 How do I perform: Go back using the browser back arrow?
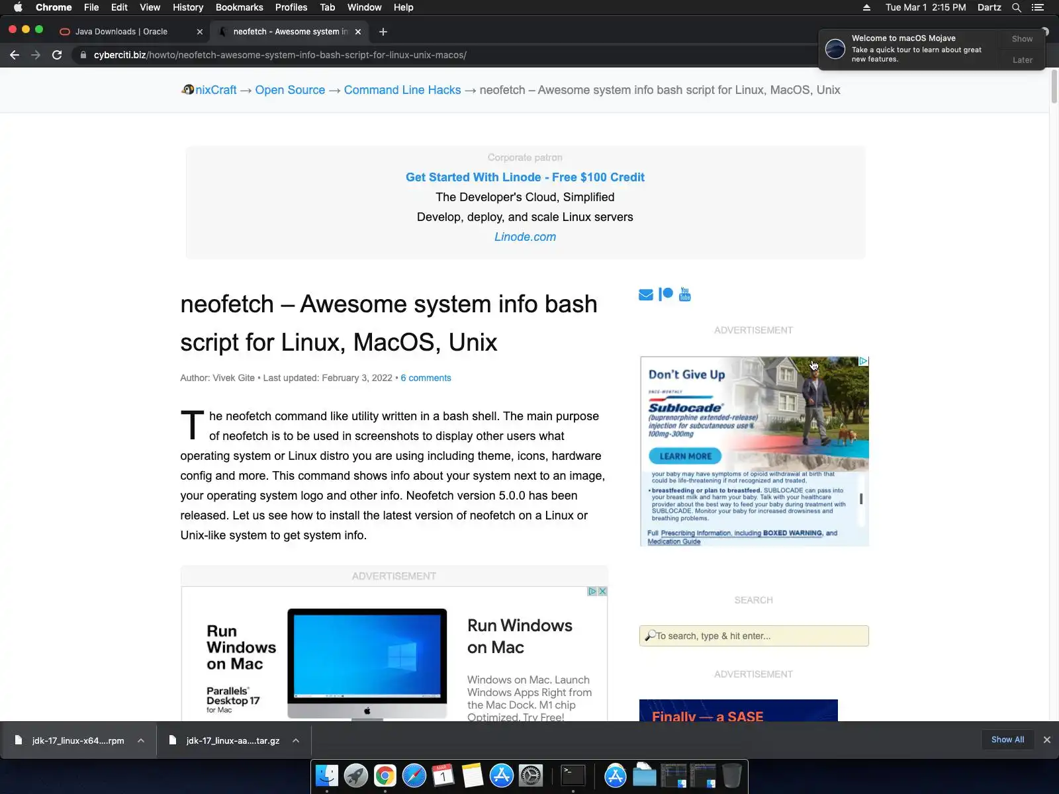click(x=15, y=55)
